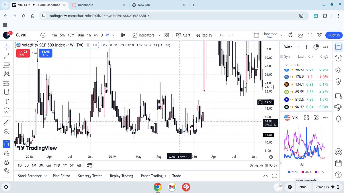This screenshot has height=193, width=344.
Task: Switch to 4h timeframe
Action: coord(96,35)
